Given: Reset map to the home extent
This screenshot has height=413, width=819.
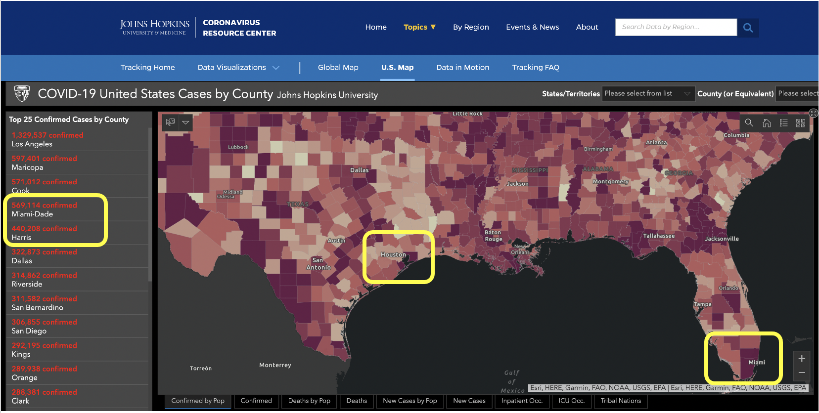Looking at the screenshot, I should [767, 123].
